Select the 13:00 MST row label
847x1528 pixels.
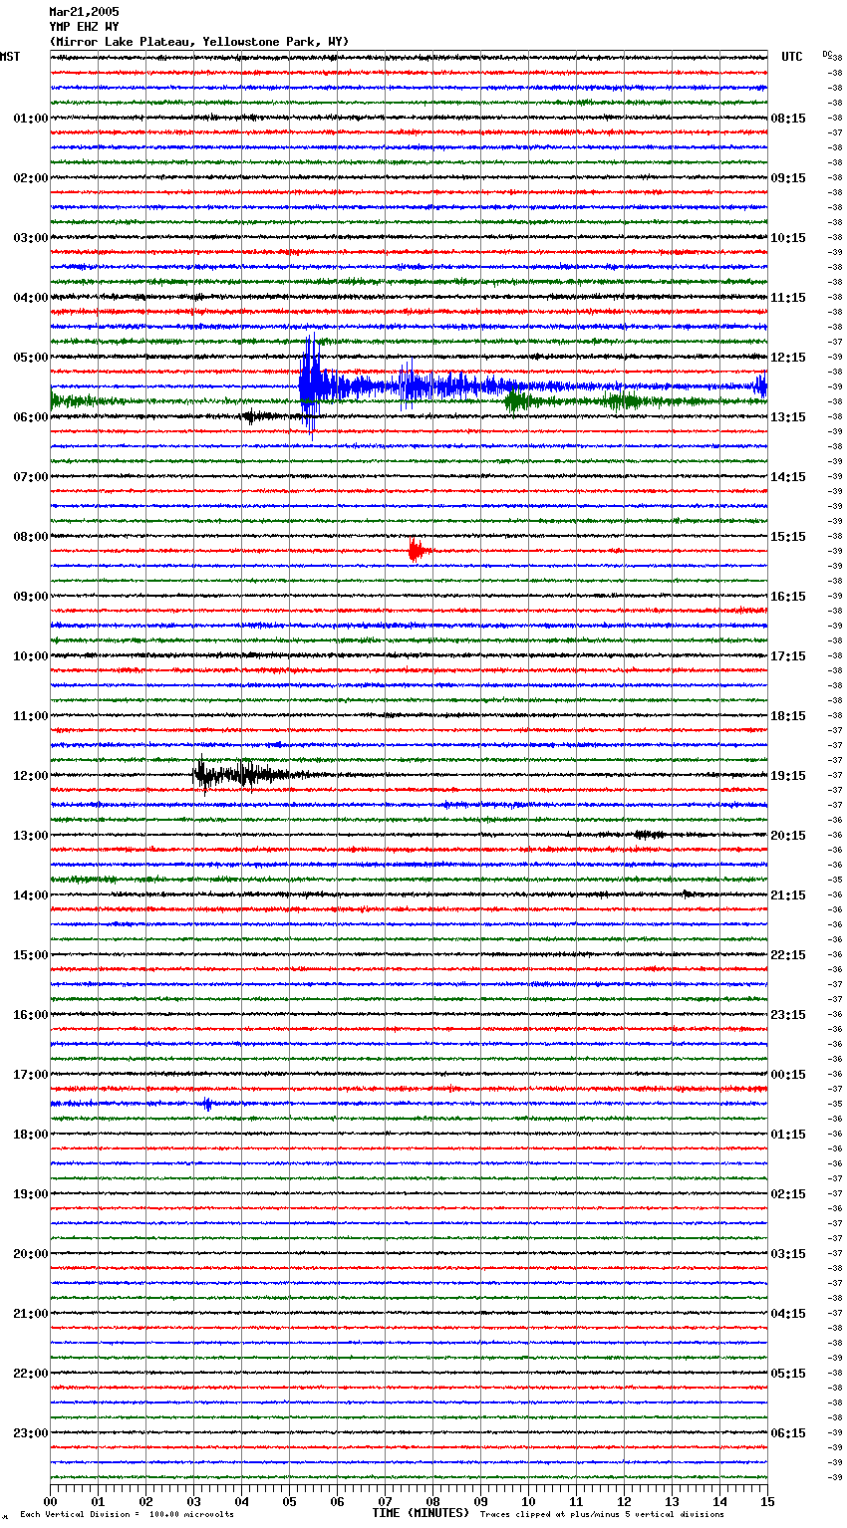click(x=30, y=836)
